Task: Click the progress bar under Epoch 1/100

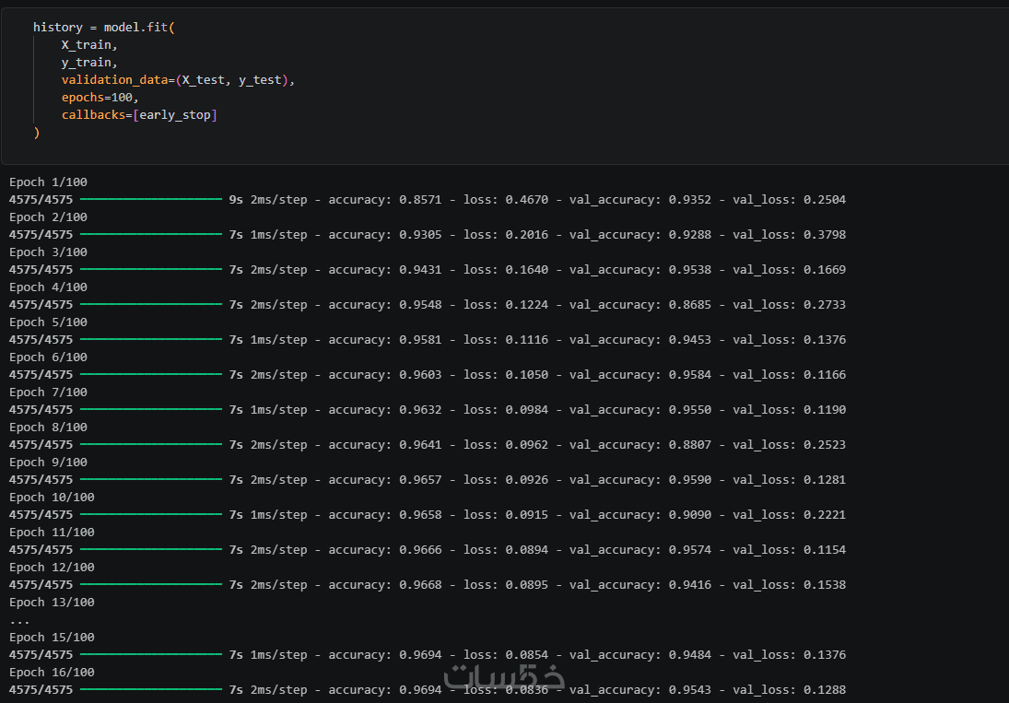Action: [x=151, y=199]
